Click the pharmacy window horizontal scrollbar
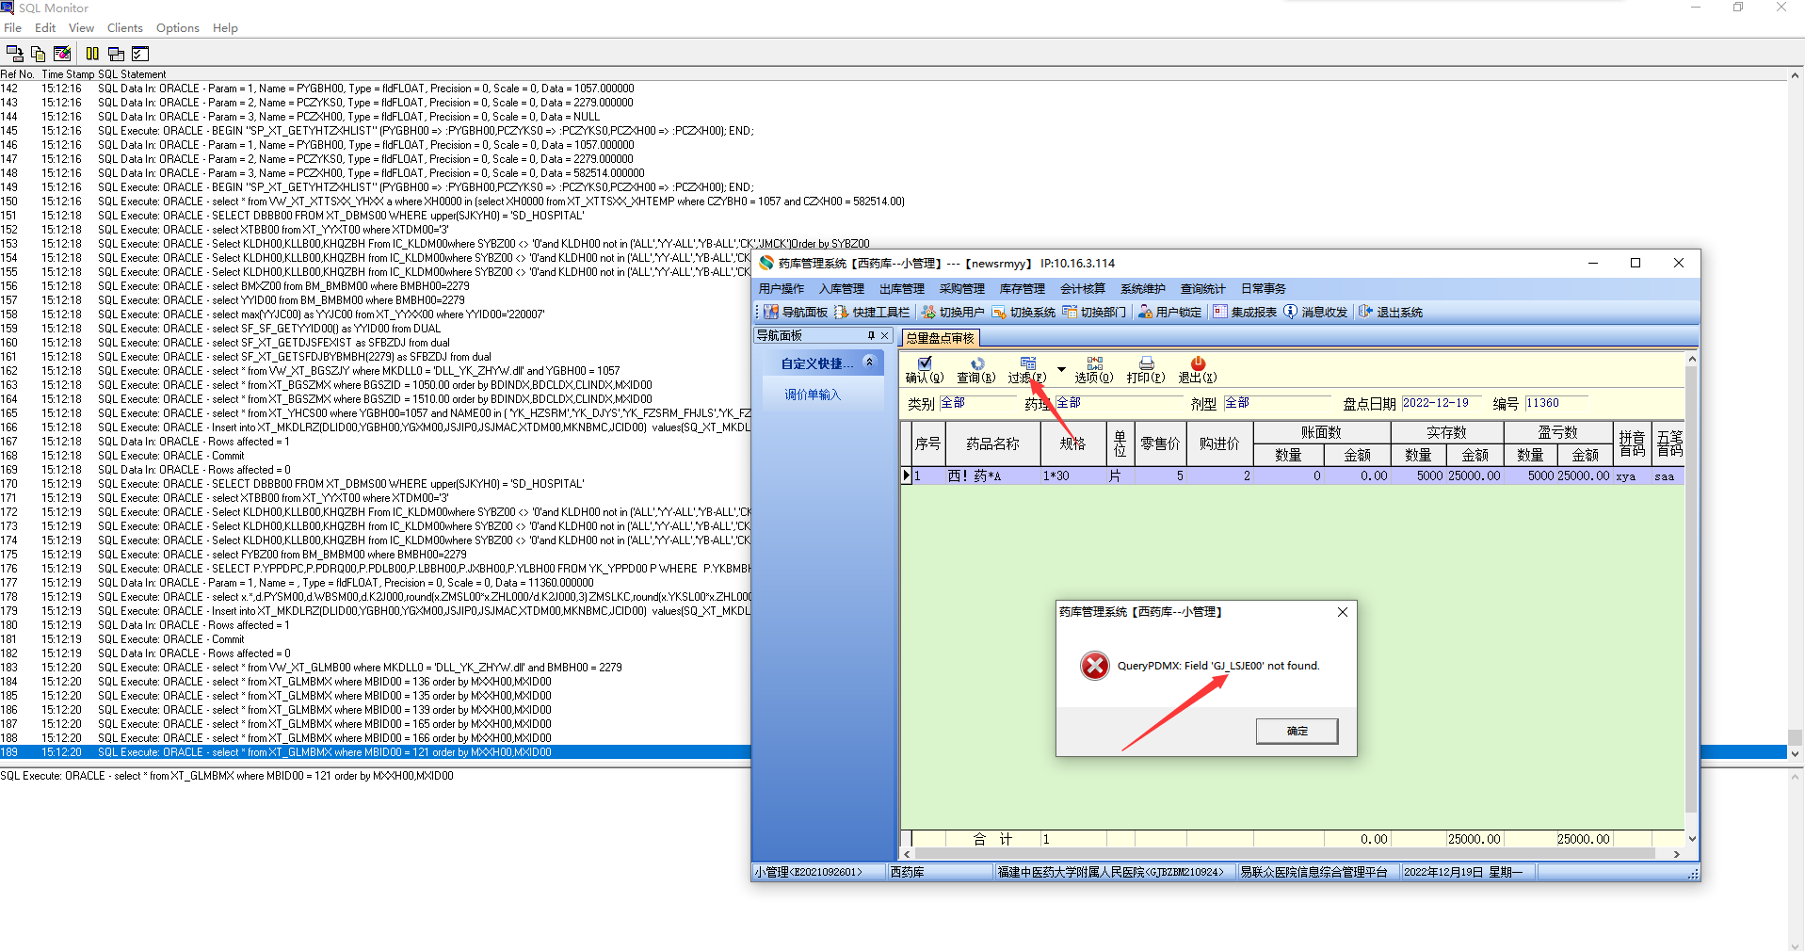Screen dimensions: 1805x951 coord(1291,854)
